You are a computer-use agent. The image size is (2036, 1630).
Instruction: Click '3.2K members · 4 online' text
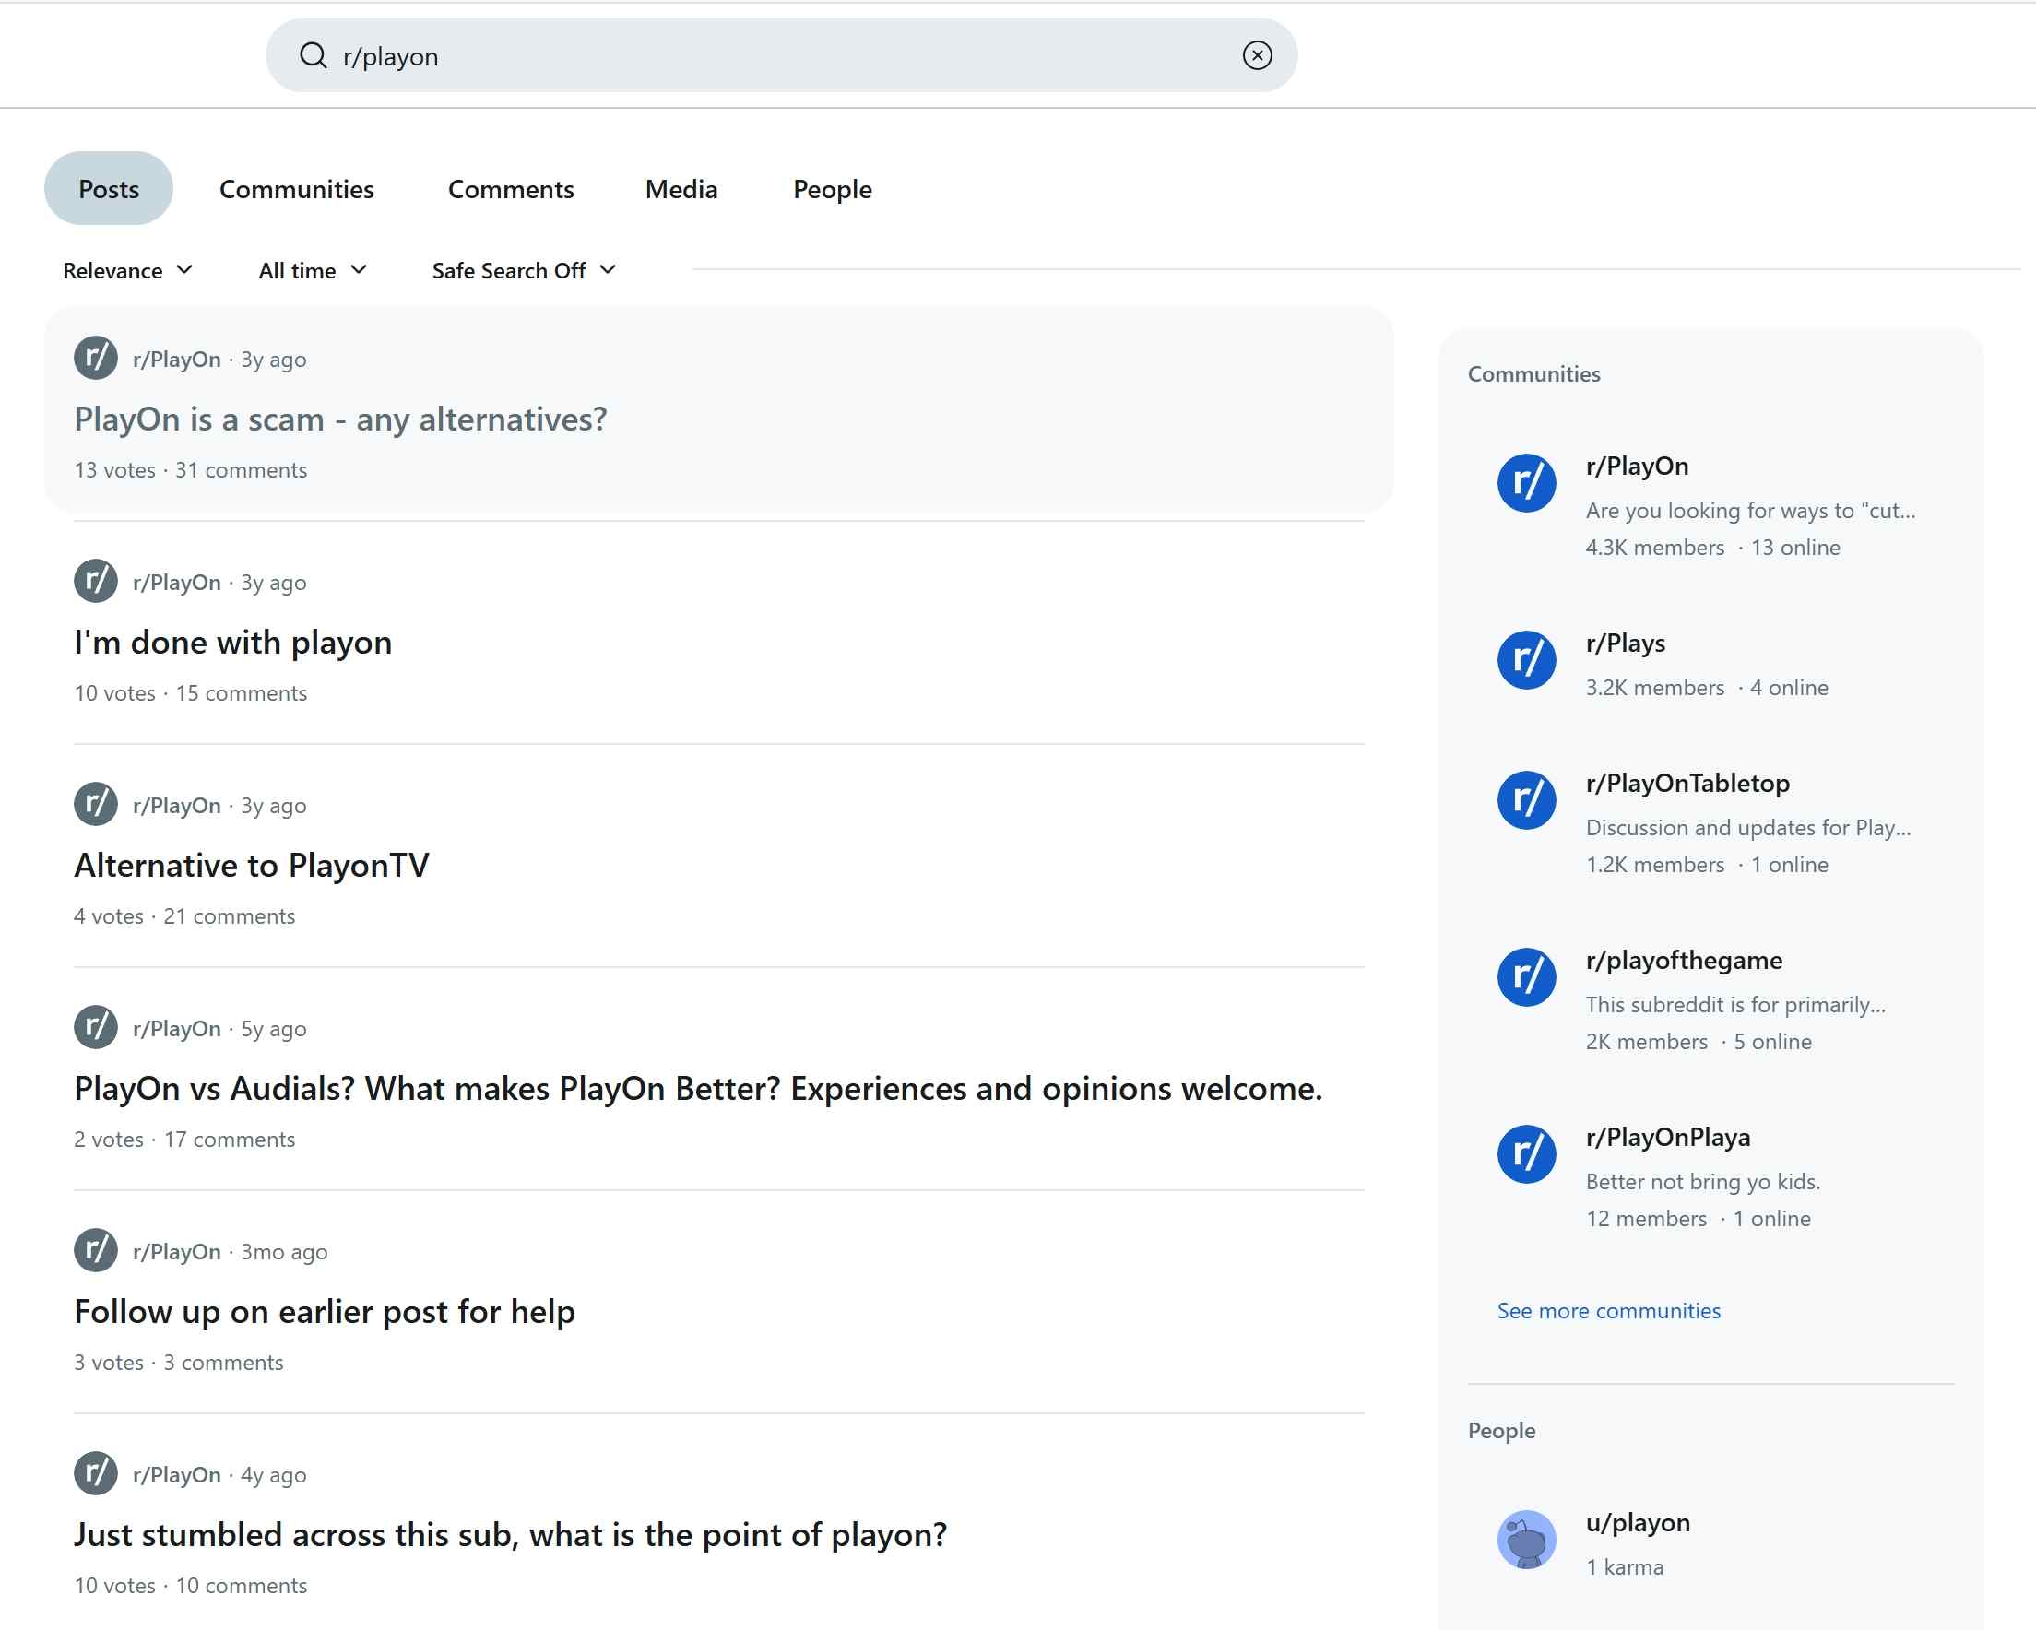click(x=1707, y=688)
